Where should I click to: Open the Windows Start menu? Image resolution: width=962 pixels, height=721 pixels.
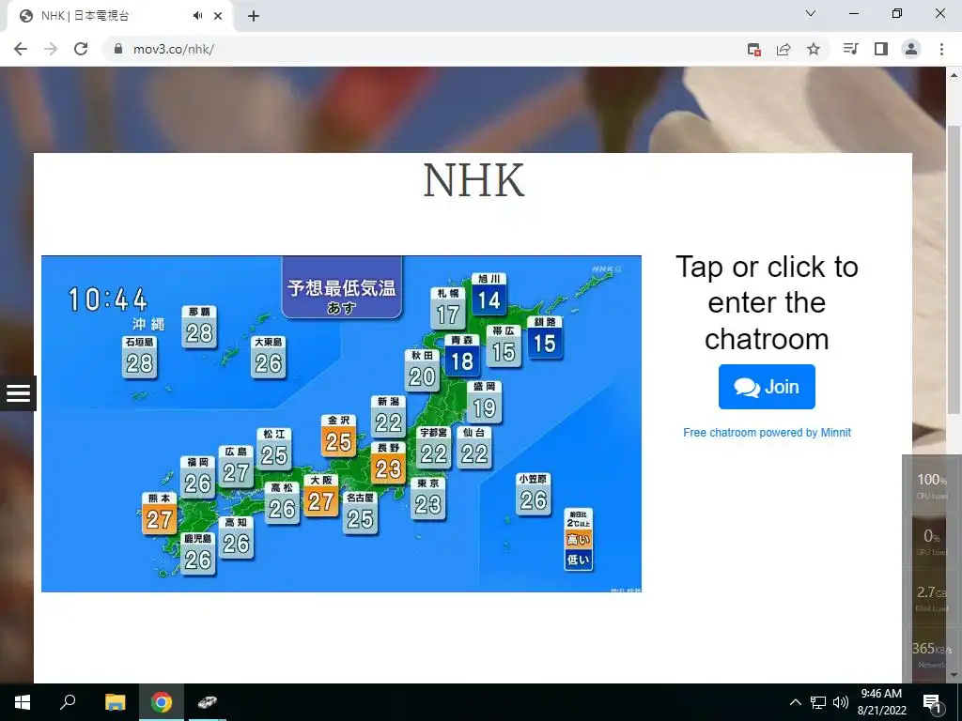(x=23, y=702)
